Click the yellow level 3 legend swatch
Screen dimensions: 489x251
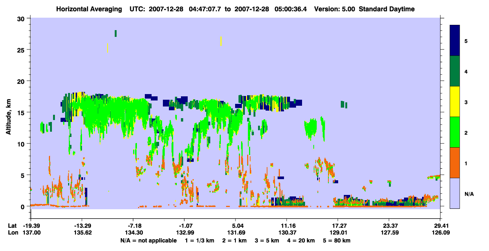455,102
